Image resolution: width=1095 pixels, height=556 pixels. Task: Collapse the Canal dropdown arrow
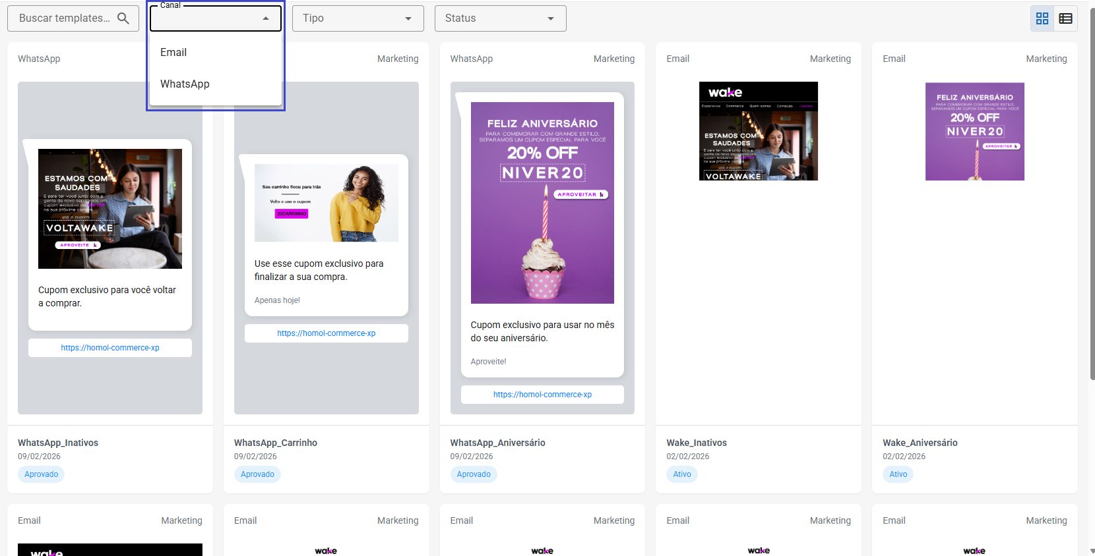pyautogui.click(x=266, y=18)
